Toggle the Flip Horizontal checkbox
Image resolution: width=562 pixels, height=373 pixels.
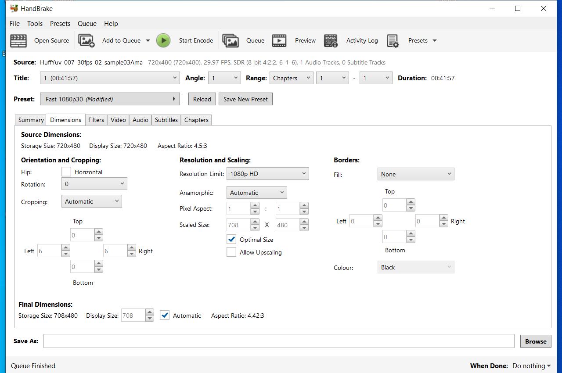coord(66,172)
